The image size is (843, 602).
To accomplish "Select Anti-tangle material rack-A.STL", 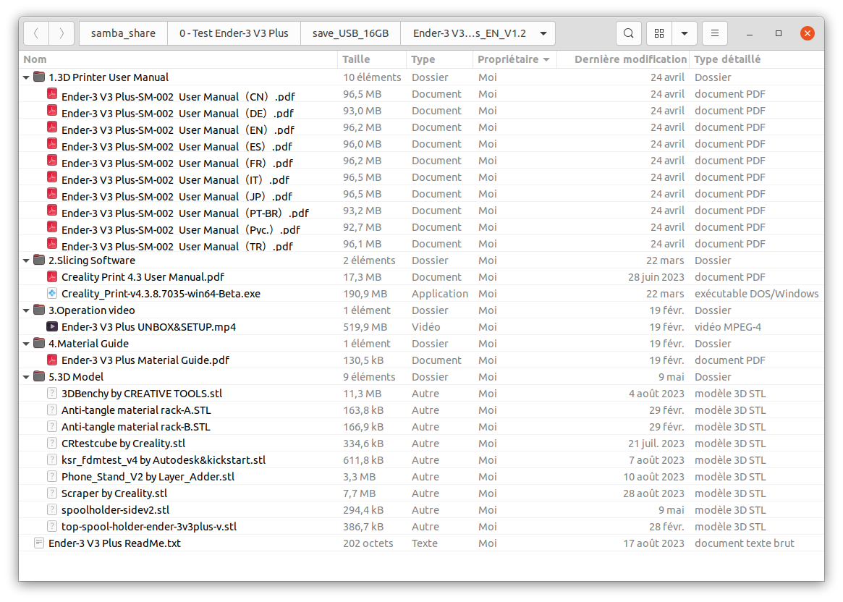I will click(136, 411).
